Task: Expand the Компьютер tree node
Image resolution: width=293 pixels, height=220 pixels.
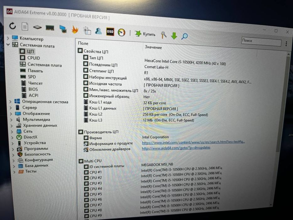Action: [8, 38]
